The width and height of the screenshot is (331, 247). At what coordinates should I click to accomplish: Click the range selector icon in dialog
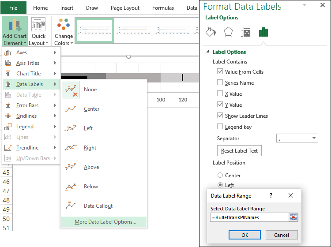click(x=293, y=217)
